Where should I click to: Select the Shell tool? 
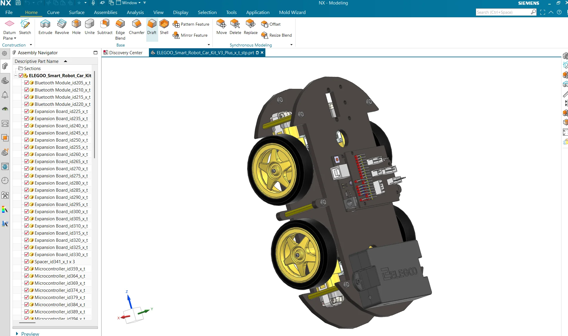point(164,27)
